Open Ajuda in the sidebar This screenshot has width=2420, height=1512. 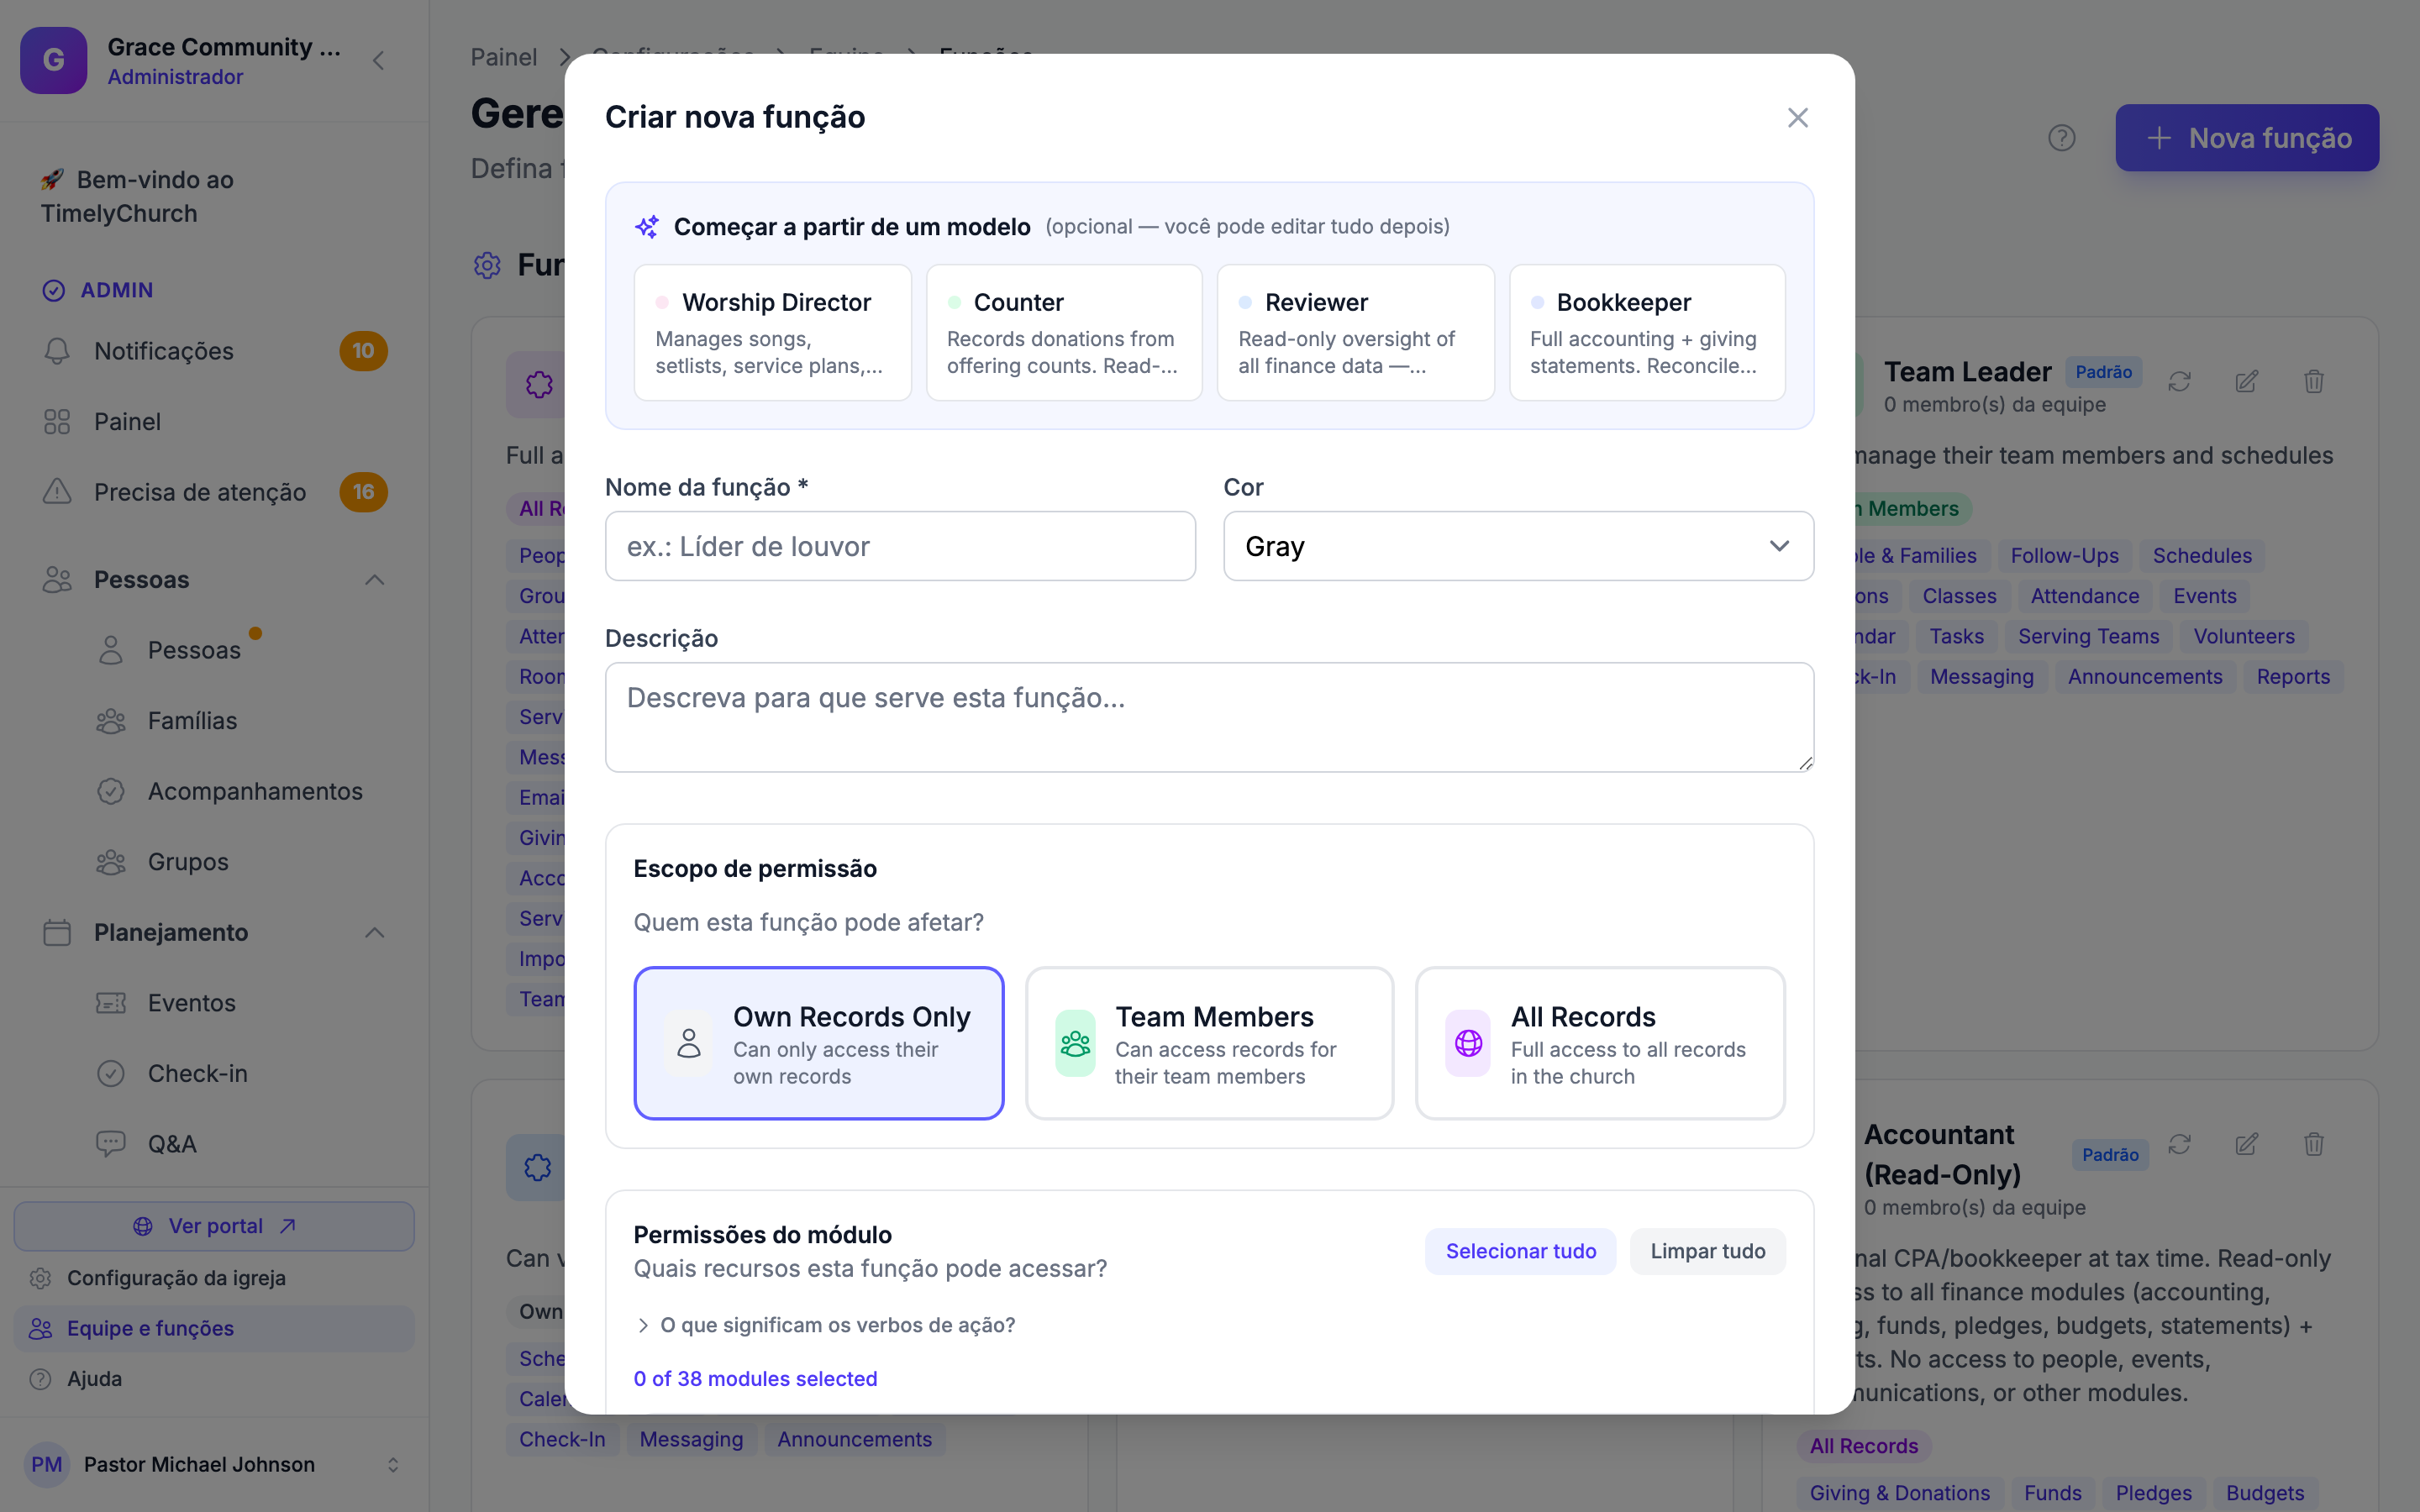214,1379
